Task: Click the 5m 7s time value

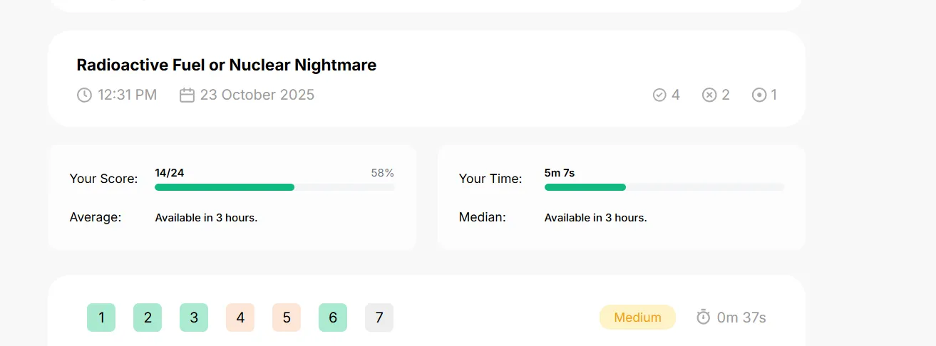Action: tap(560, 172)
